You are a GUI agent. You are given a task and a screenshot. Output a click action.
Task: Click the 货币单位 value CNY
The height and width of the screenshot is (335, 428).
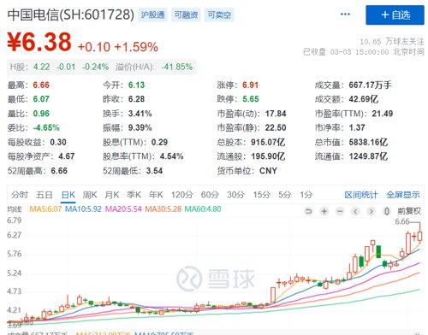coord(268,171)
